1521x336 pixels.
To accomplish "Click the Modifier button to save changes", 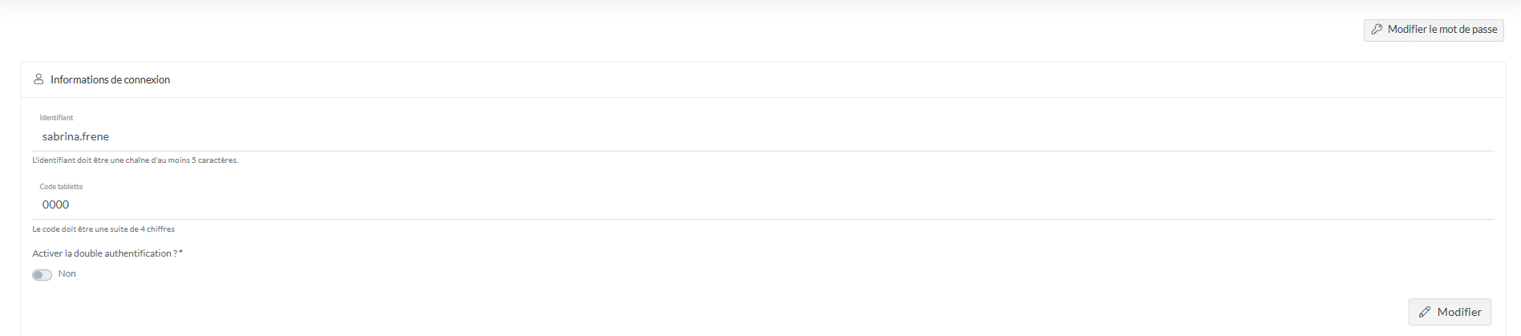I will click(1450, 312).
